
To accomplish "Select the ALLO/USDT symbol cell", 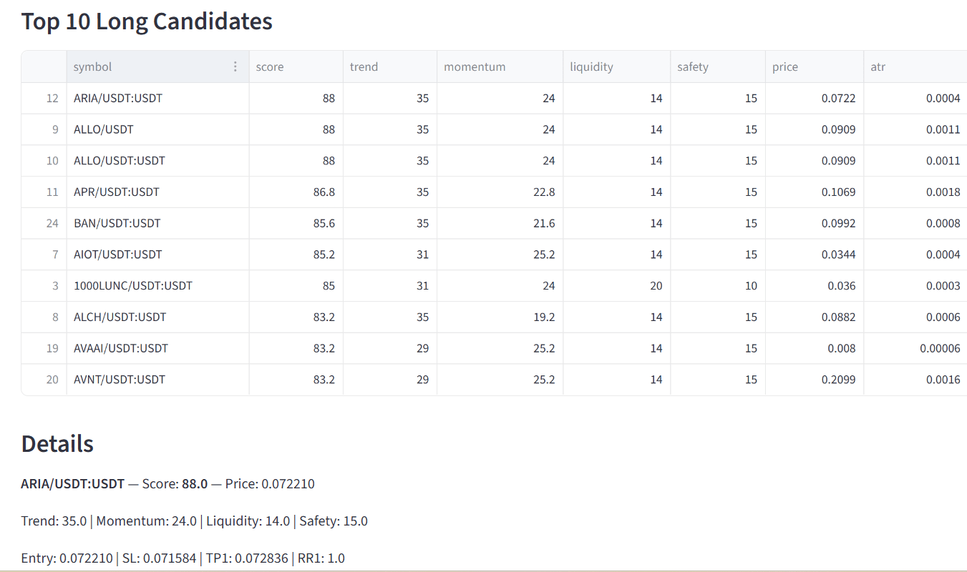I will coord(158,129).
